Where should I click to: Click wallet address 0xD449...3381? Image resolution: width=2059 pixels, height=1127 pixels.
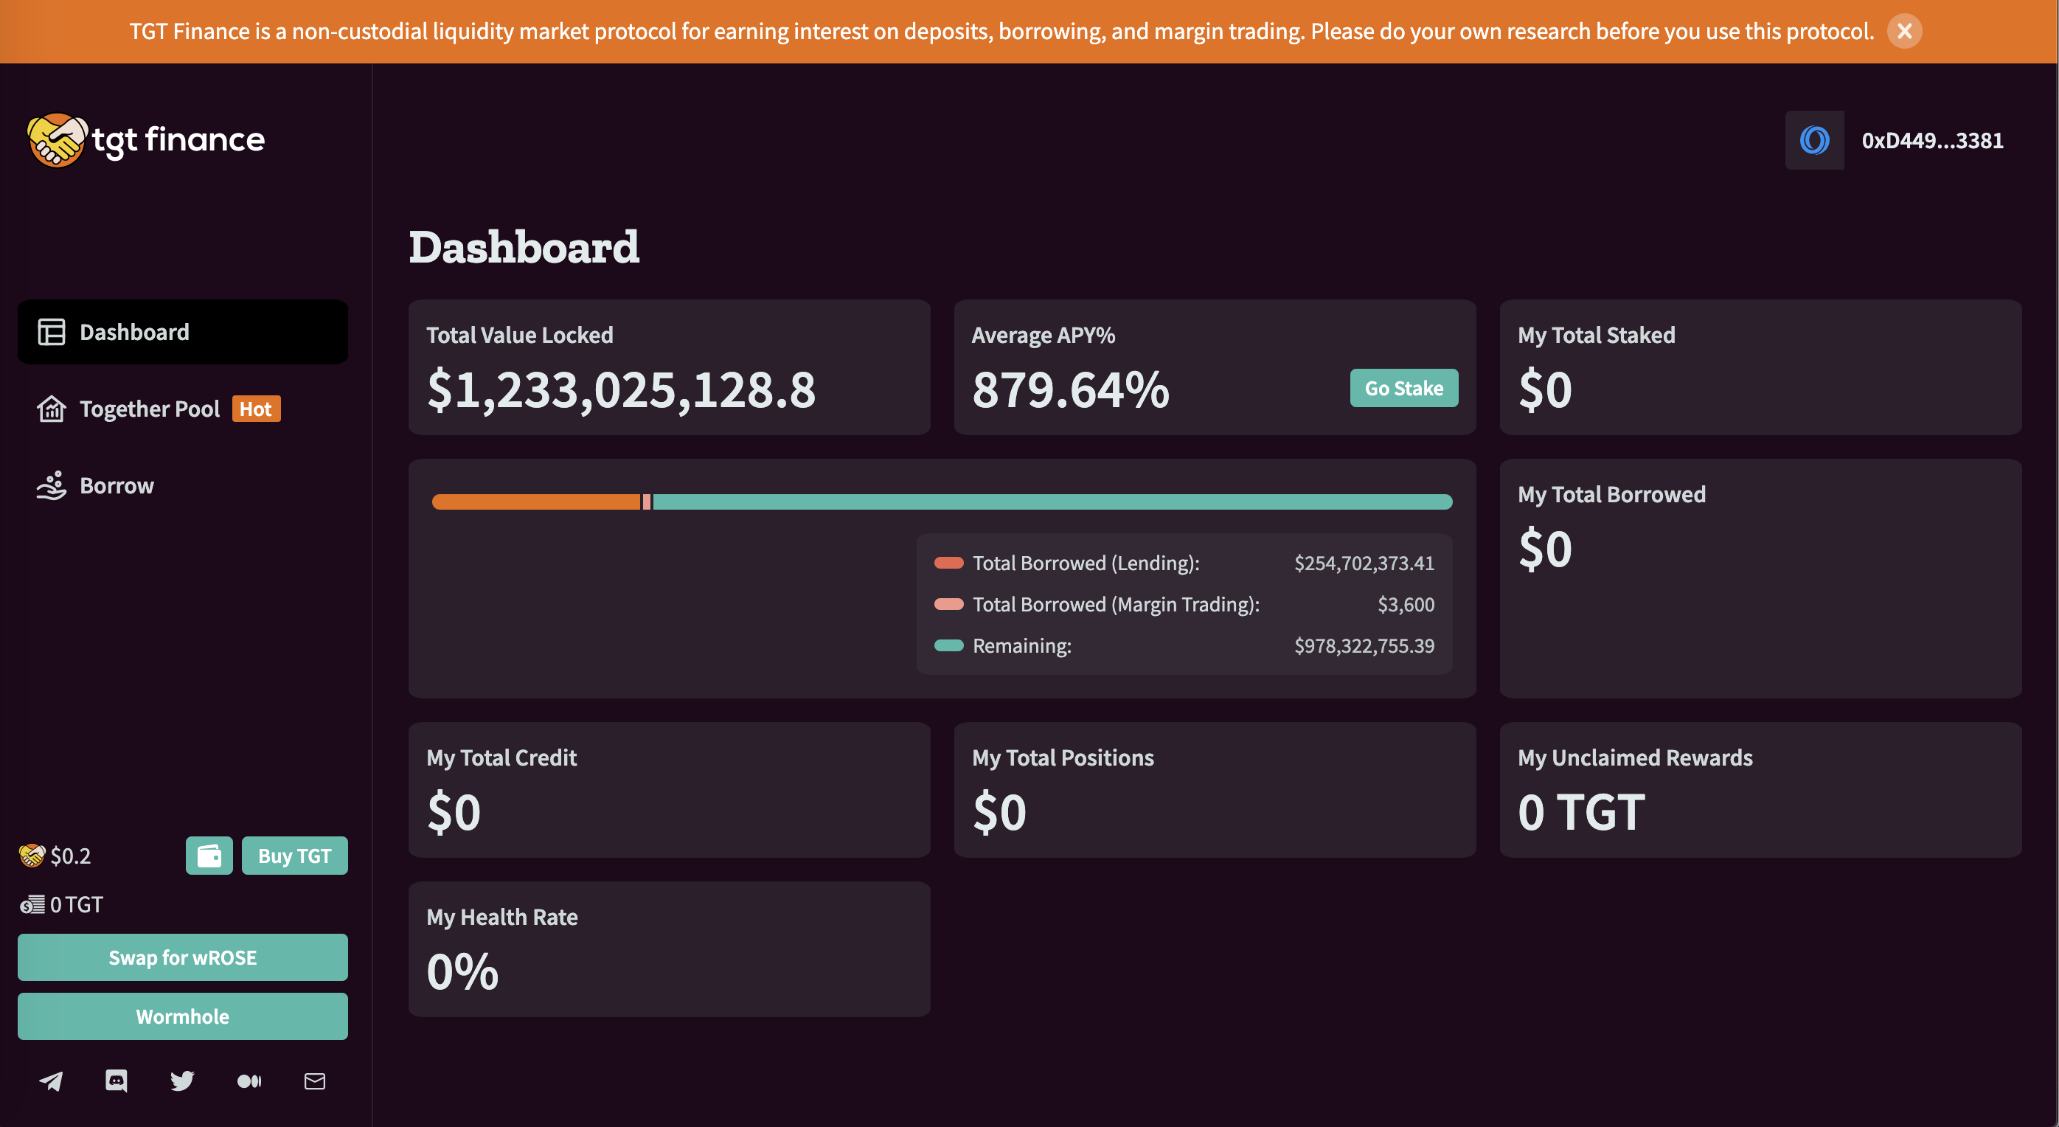point(1932,140)
